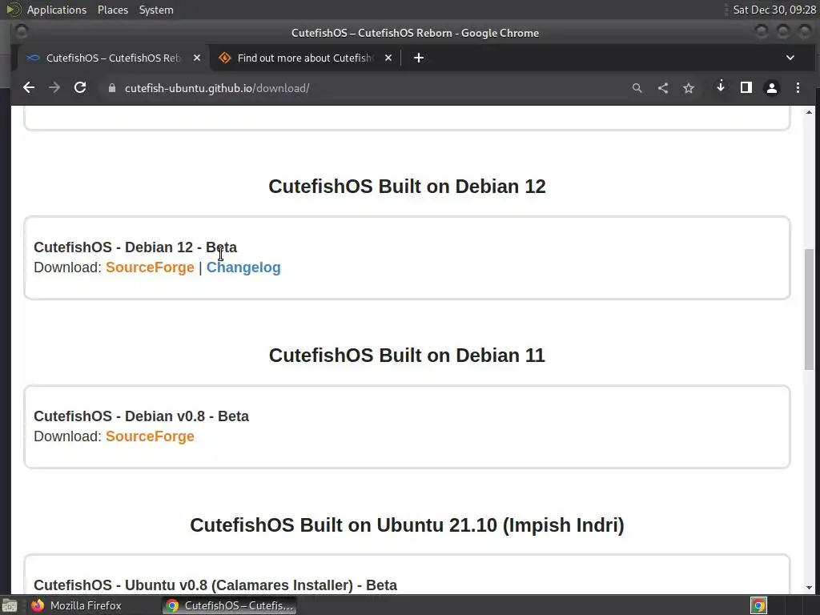Click heading CutefishOS Built on Debian 11
The height and width of the screenshot is (615, 820).
pos(407,355)
